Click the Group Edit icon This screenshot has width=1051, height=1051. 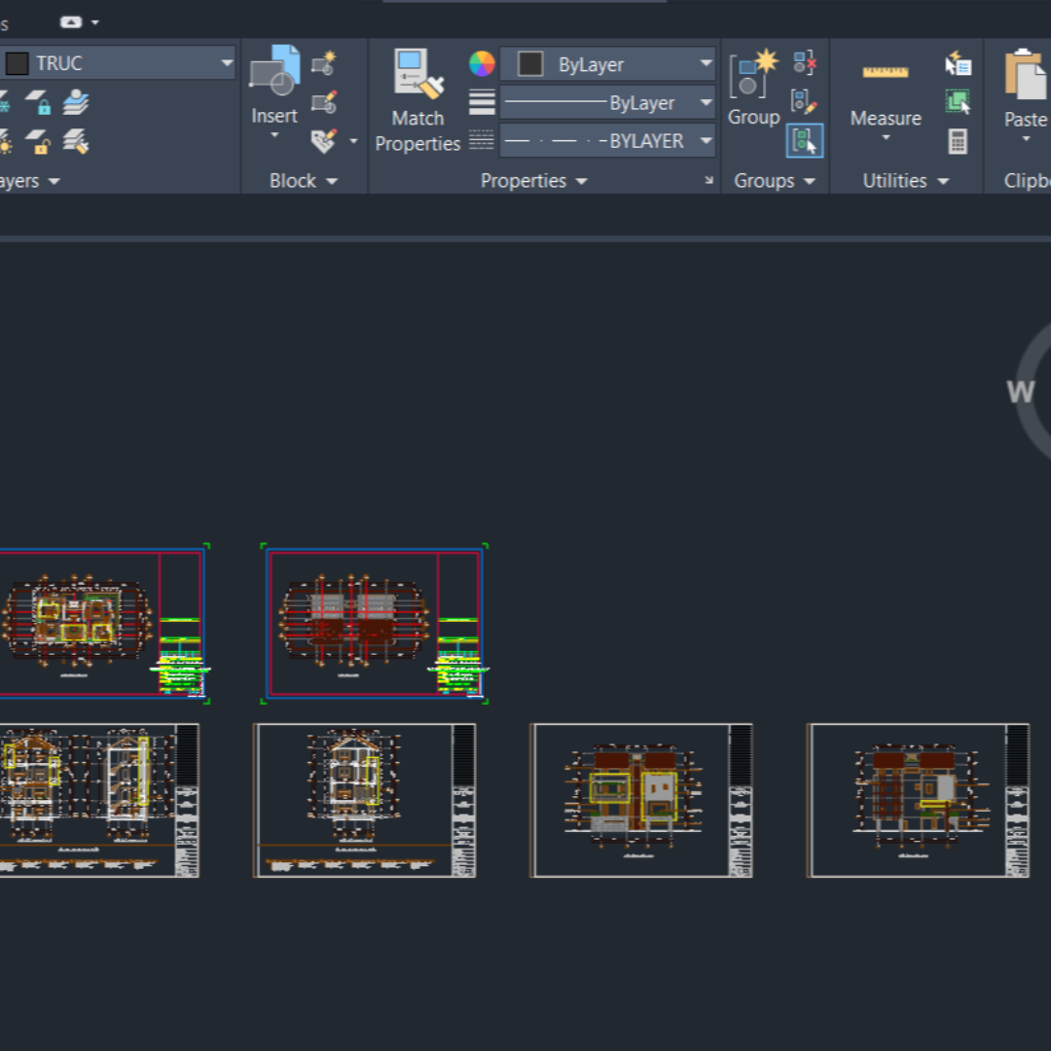pyautogui.click(x=804, y=101)
